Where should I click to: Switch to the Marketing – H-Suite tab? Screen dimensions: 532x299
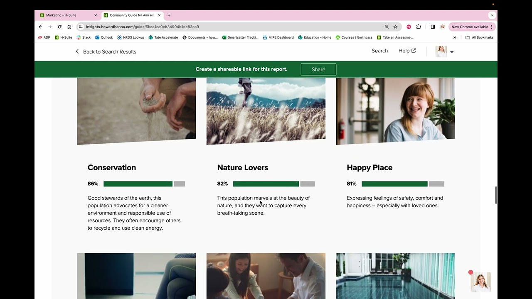click(68, 15)
